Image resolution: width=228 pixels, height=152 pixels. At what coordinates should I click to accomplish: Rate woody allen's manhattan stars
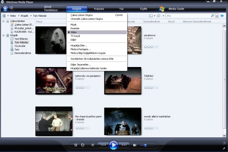pos(152,128)
